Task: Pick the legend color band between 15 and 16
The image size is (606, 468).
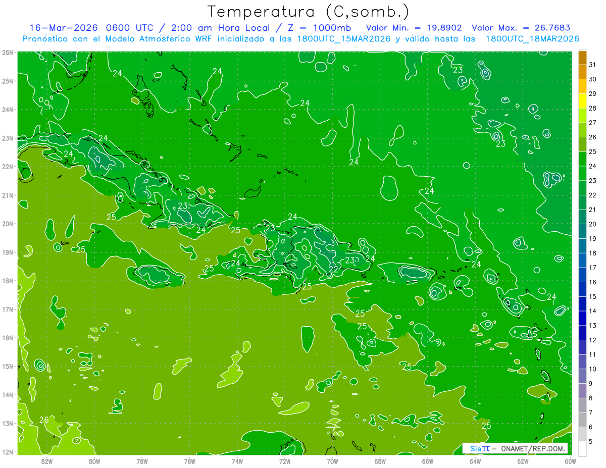Action: pyautogui.click(x=582, y=289)
